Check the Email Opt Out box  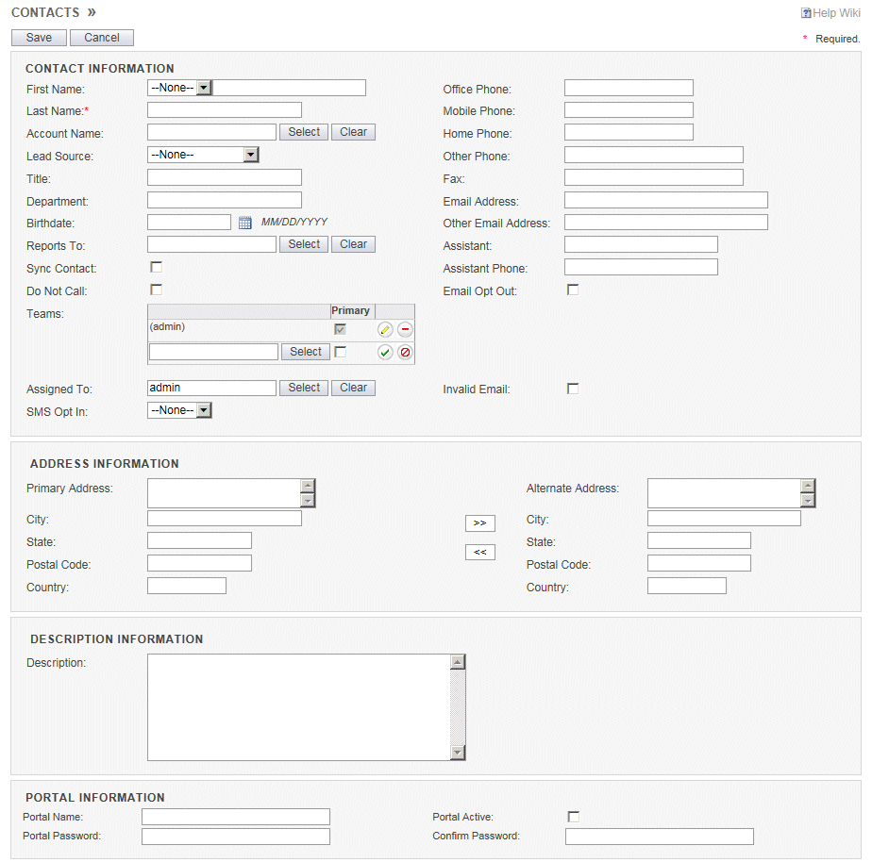pos(573,290)
